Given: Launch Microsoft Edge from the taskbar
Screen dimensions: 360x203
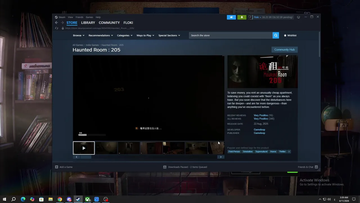Looking at the screenshot, I should [23, 199].
